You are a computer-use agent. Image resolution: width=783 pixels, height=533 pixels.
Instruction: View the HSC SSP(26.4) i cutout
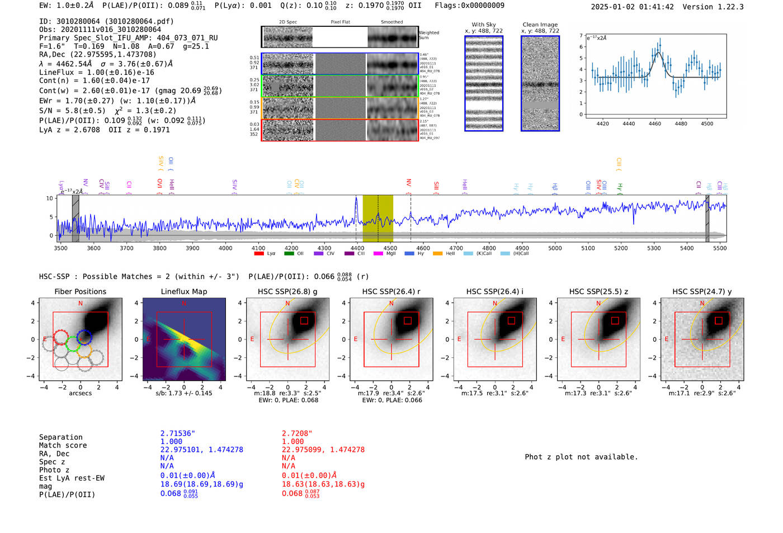(495, 339)
